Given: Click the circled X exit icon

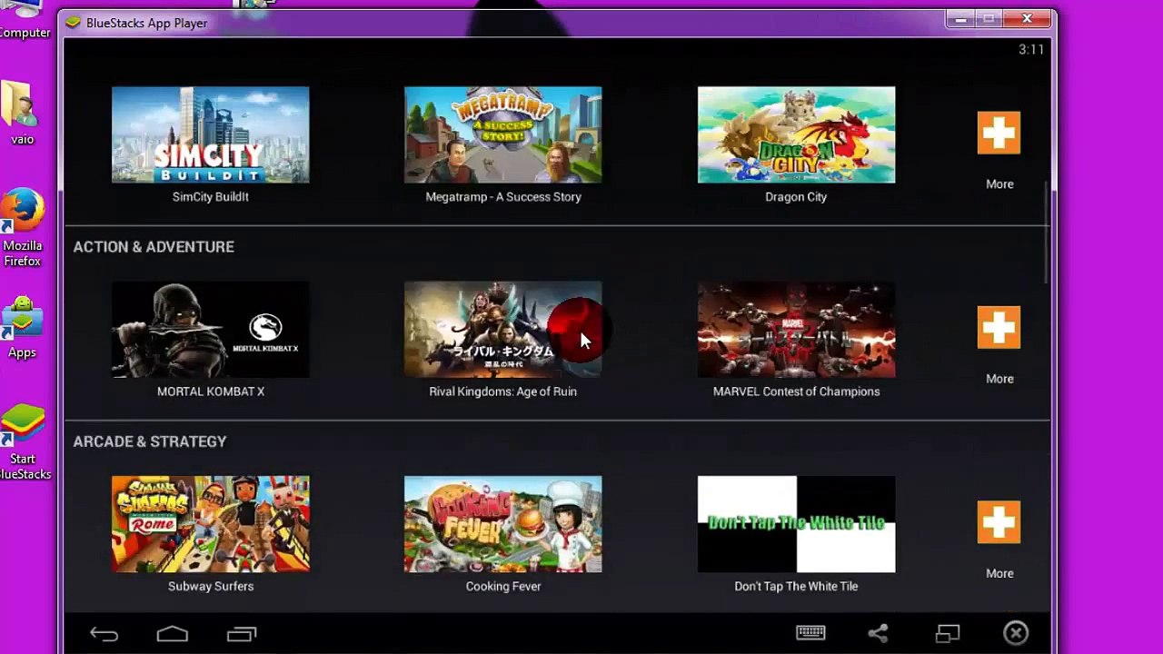Looking at the screenshot, I should tap(1016, 633).
